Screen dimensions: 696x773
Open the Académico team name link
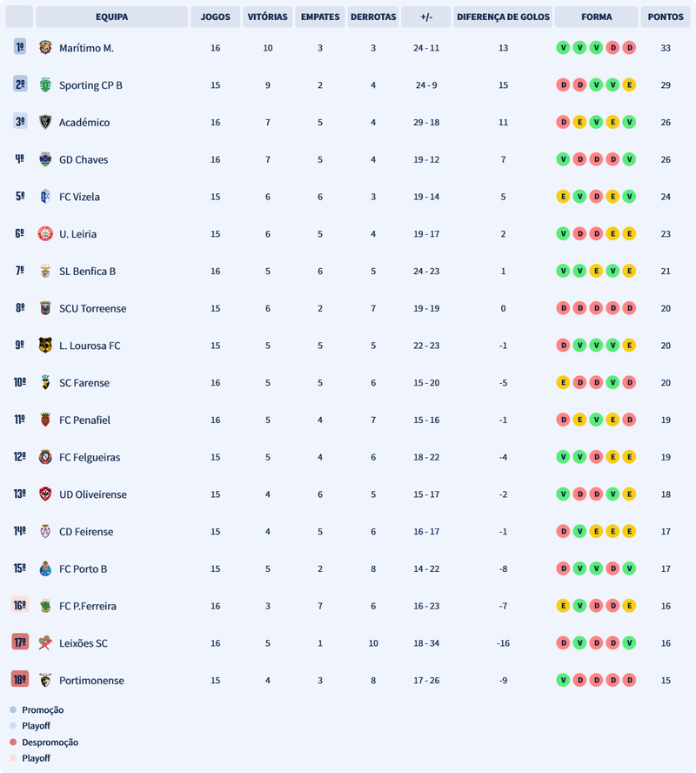click(84, 123)
